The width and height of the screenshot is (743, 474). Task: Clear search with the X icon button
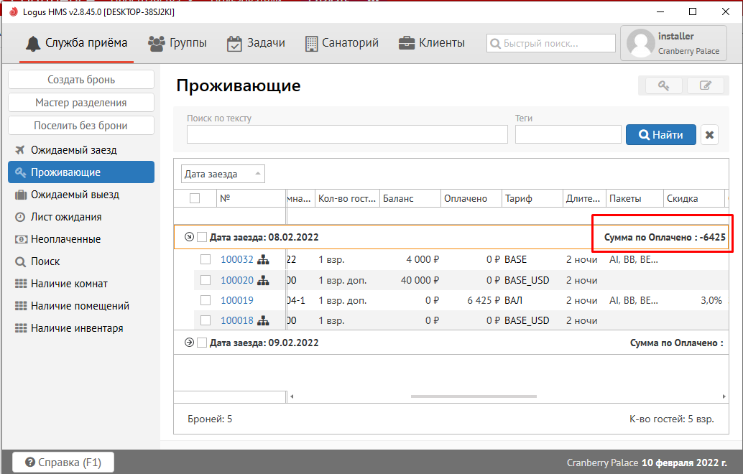[709, 134]
